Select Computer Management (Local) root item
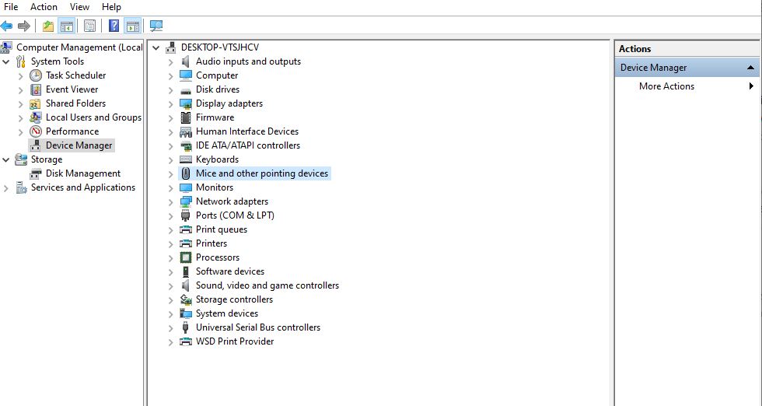762x406 pixels. (79, 47)
